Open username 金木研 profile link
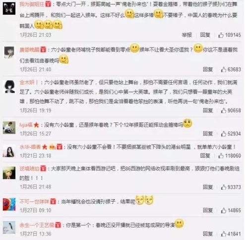Image resolution: width=245 pixels, height=240 pixels. (27, 82)
